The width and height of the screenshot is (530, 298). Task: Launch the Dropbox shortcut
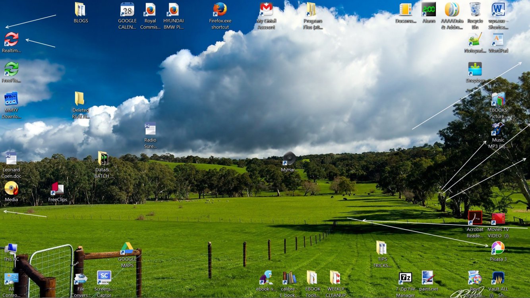(475, 69)
